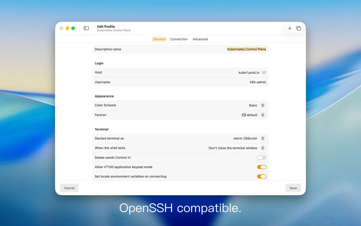
Task: Open the Advanced tab
Action: click(200, 39)
